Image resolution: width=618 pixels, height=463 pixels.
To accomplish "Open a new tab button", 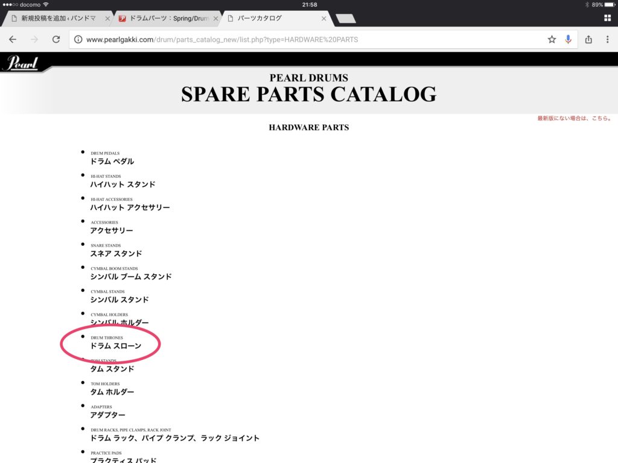I will [346, 19].
